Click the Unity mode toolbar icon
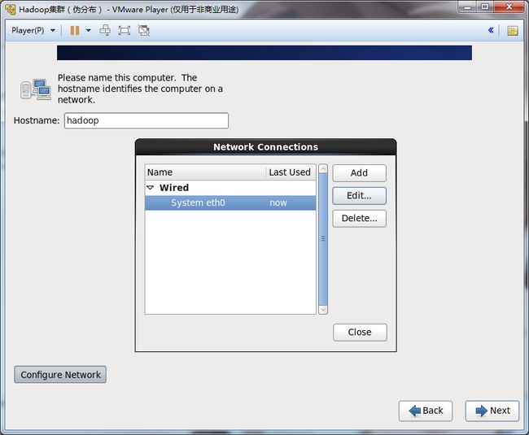529x435 pixels. pos(144,30)
